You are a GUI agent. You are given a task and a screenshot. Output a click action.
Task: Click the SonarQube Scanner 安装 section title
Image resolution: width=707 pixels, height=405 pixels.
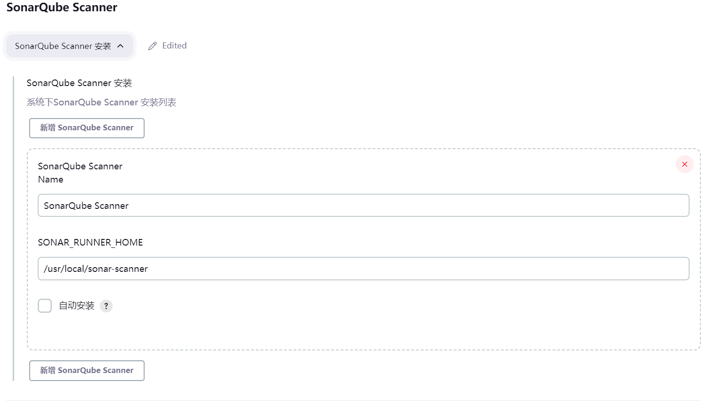click(79, 83)
